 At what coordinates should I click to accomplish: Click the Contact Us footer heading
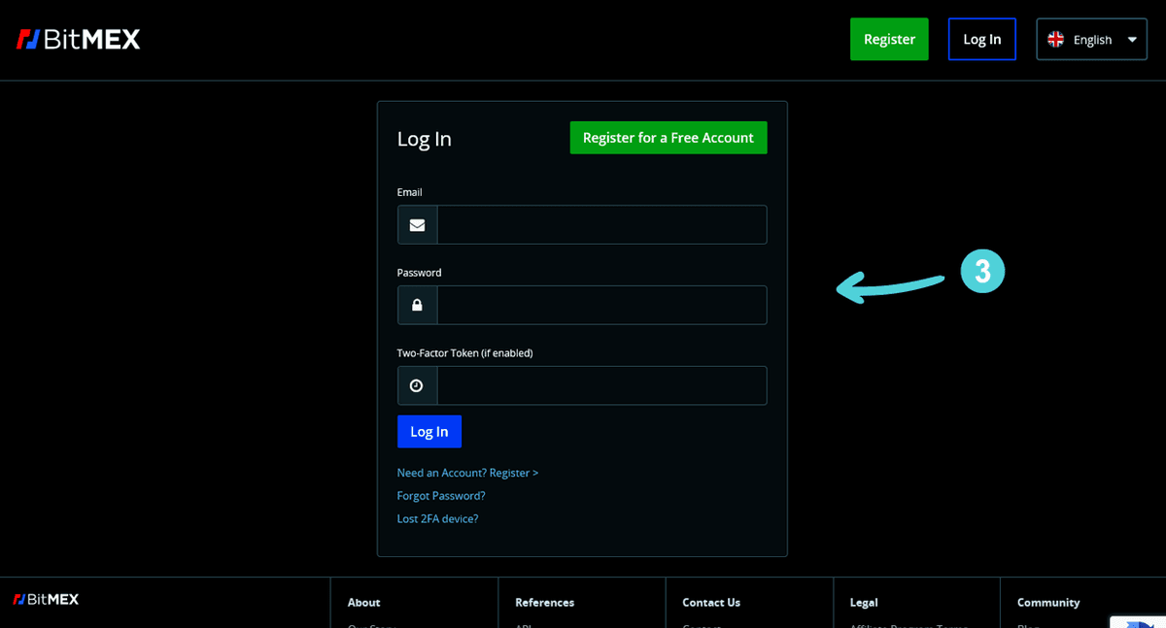click(711, 603)
